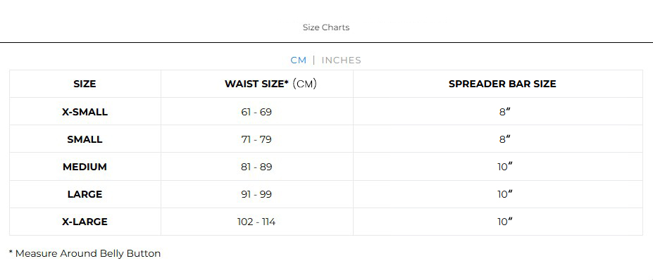Viewport: 653px width, 280px height.
Task: Click the LARGE size row label
Action: (85, 194)
